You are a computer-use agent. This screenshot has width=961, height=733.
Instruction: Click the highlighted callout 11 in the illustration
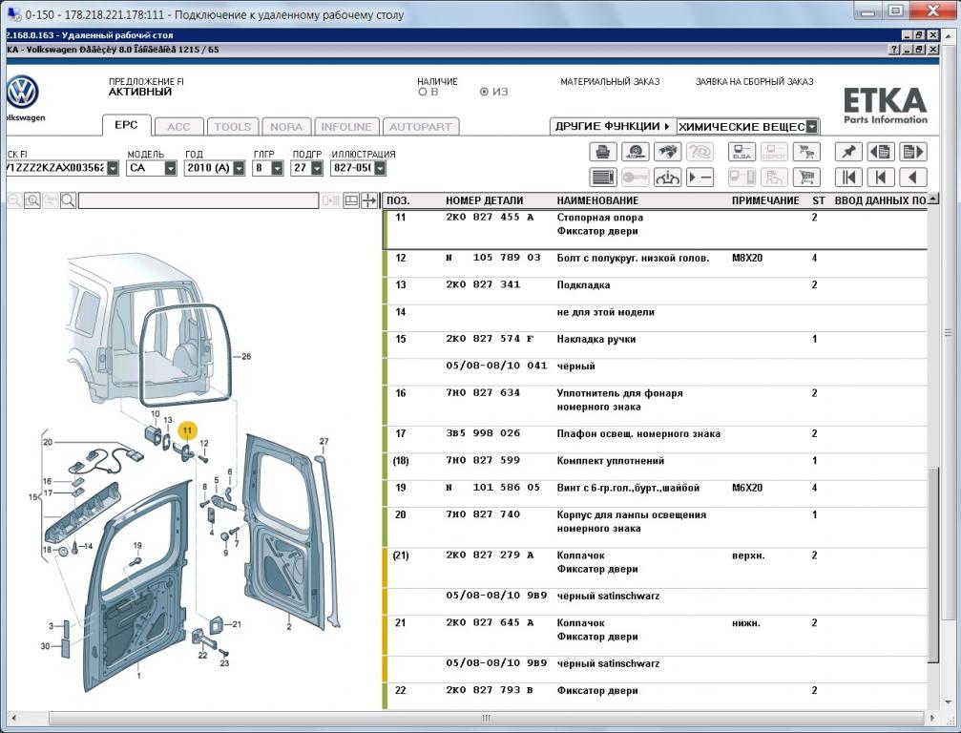click(x=187, y=430)
